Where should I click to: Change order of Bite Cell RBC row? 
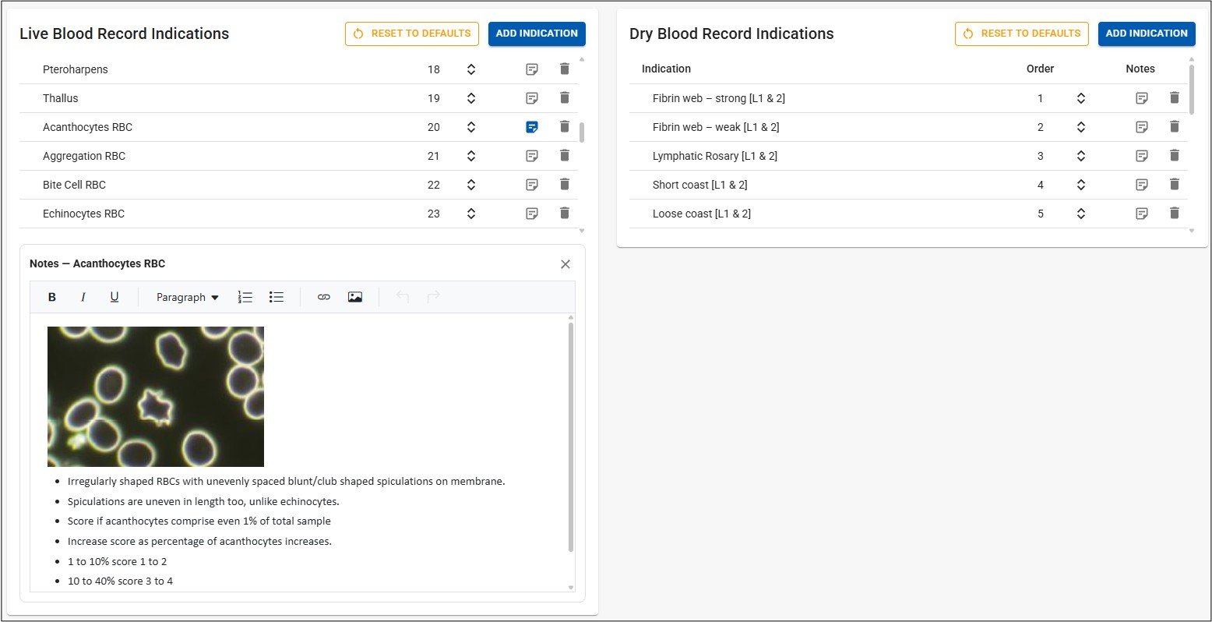pyautogui.click(x=471, y=185)
